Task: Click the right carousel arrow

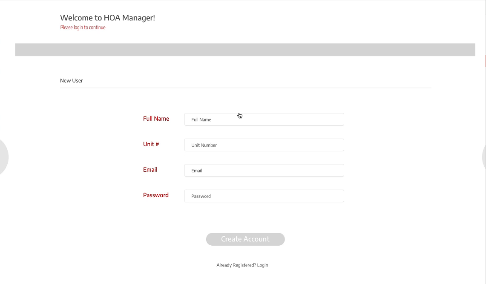Action: 484,157
